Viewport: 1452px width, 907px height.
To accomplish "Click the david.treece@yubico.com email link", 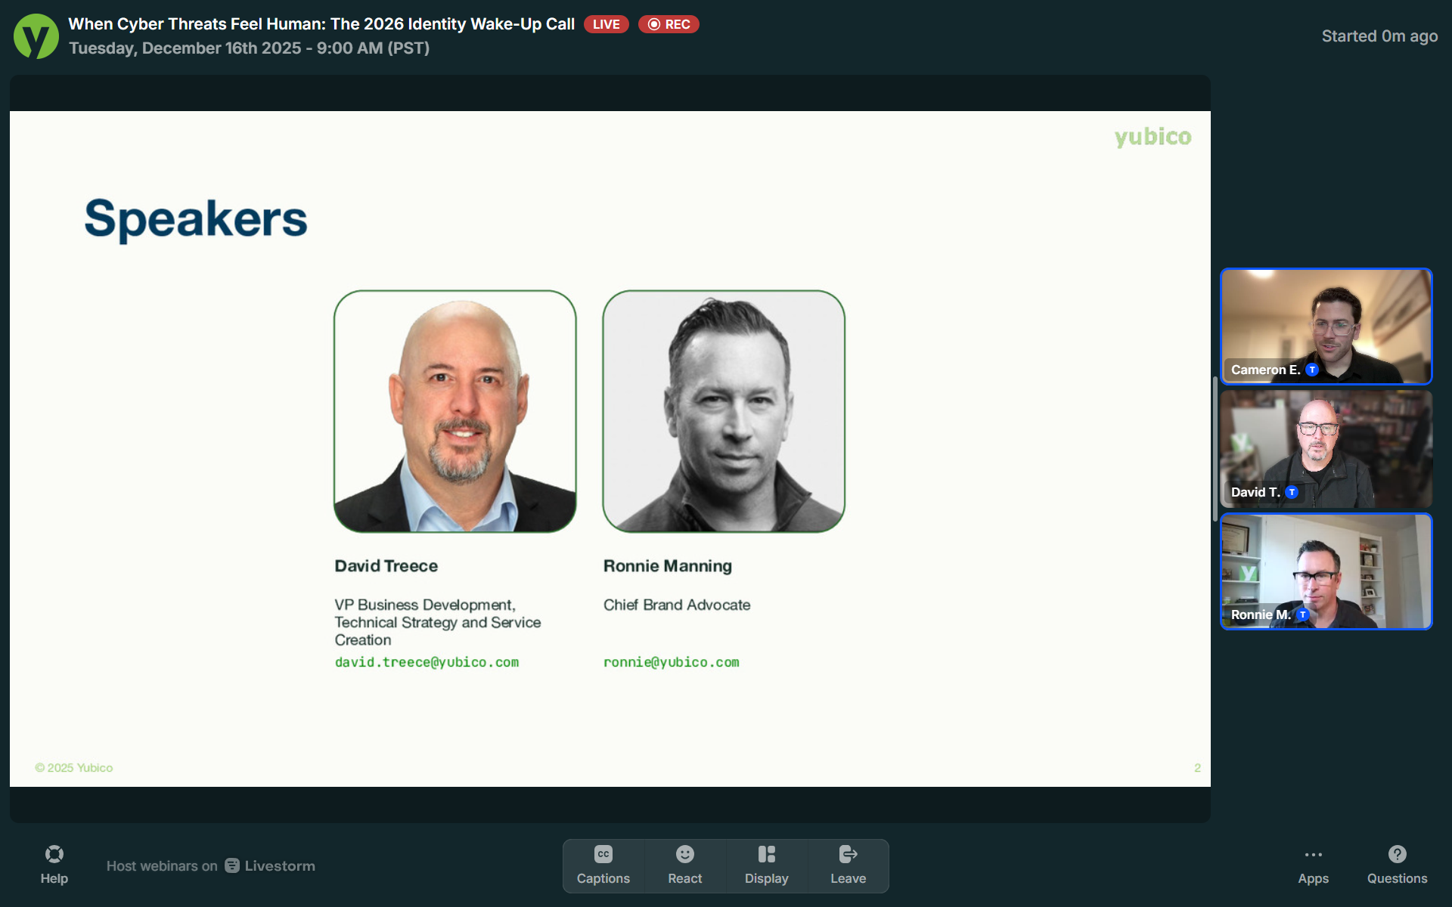I will (x=427, y=661).
